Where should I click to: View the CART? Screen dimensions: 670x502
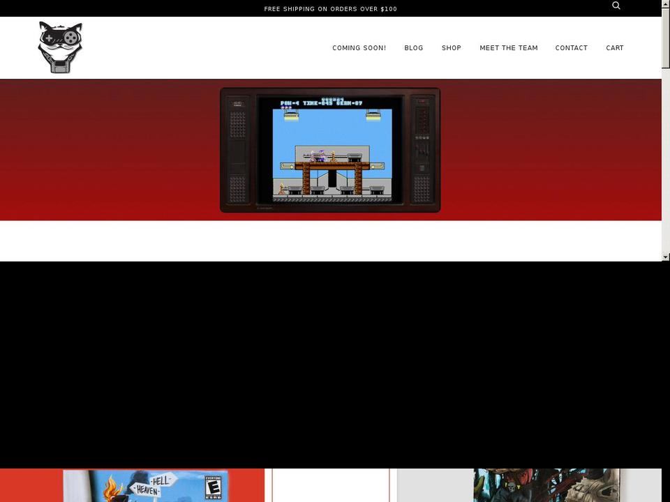615,48
